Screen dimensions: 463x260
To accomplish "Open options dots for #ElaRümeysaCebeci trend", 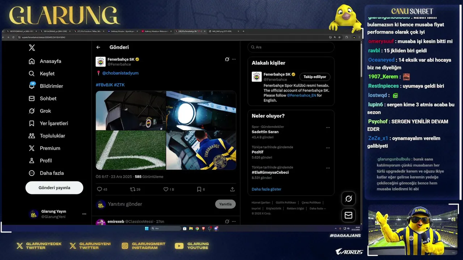I will (328, 168).
